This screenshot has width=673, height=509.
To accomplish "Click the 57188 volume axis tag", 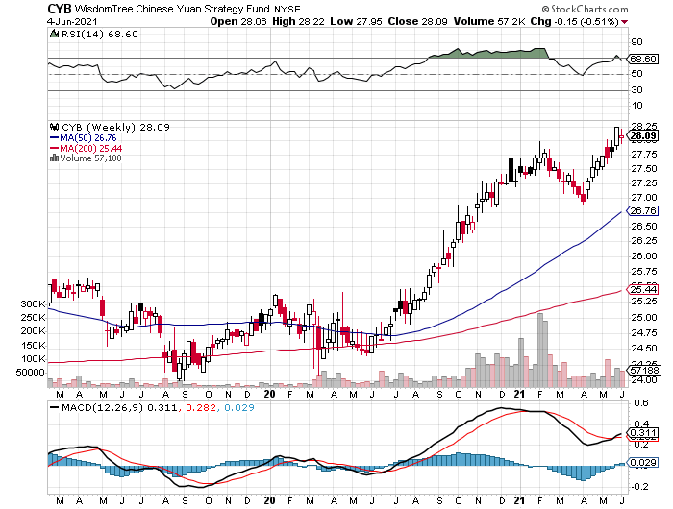I will coord(643,370).
